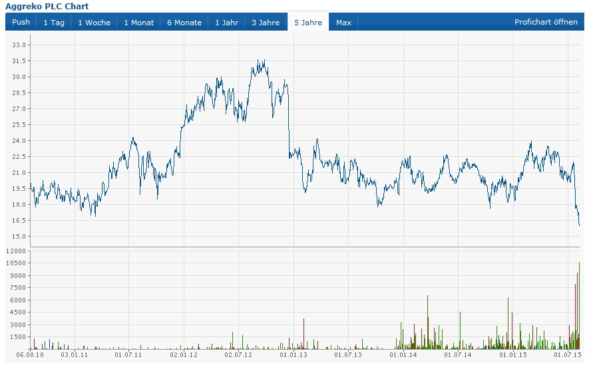Click the 03.01.11 date label
593x369 pixels.
tap(75, 355)
